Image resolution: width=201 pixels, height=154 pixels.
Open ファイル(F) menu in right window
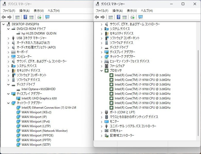pyautogui.click(x=102, y=11)
